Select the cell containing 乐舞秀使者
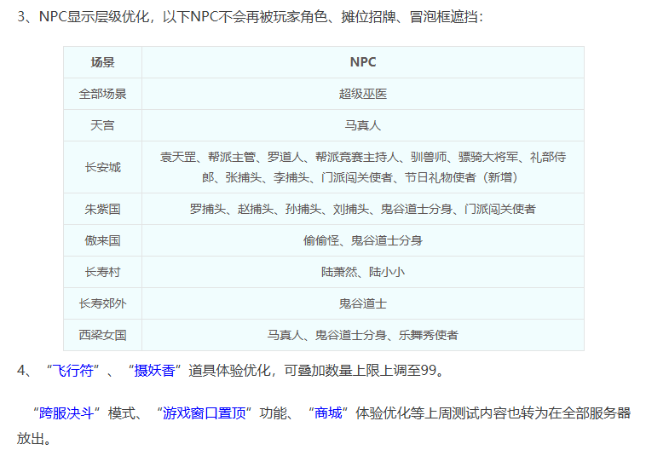This screenshot has width=646, height=450. (363, 335)
